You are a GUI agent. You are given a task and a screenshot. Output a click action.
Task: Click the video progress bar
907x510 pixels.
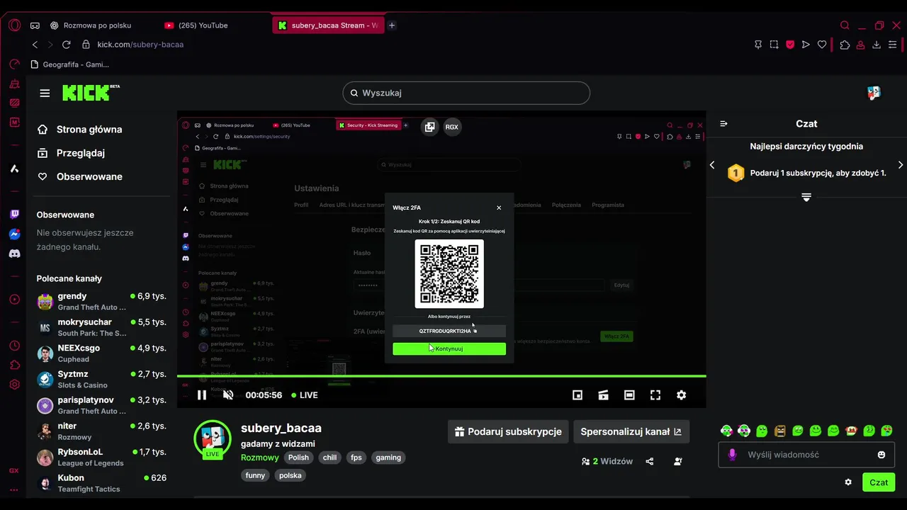pyautogui.click(x=441, y=376)
